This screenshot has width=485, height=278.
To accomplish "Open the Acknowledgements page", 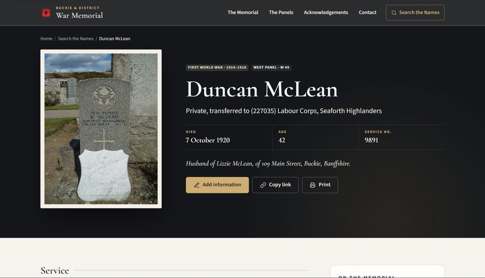I will (325, 12).
